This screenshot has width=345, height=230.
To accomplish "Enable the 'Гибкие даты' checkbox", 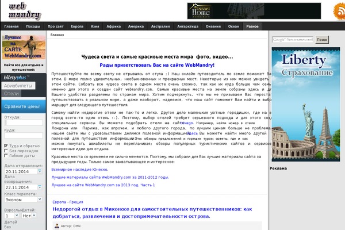I will (6, 156).
